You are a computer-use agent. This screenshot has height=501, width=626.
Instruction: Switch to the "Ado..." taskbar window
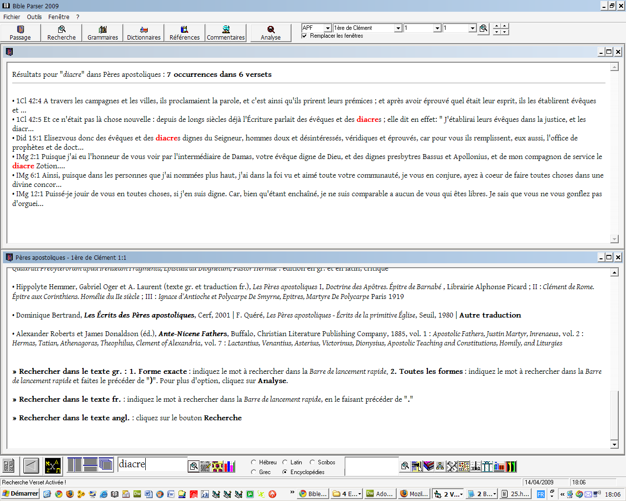(380, 494)
